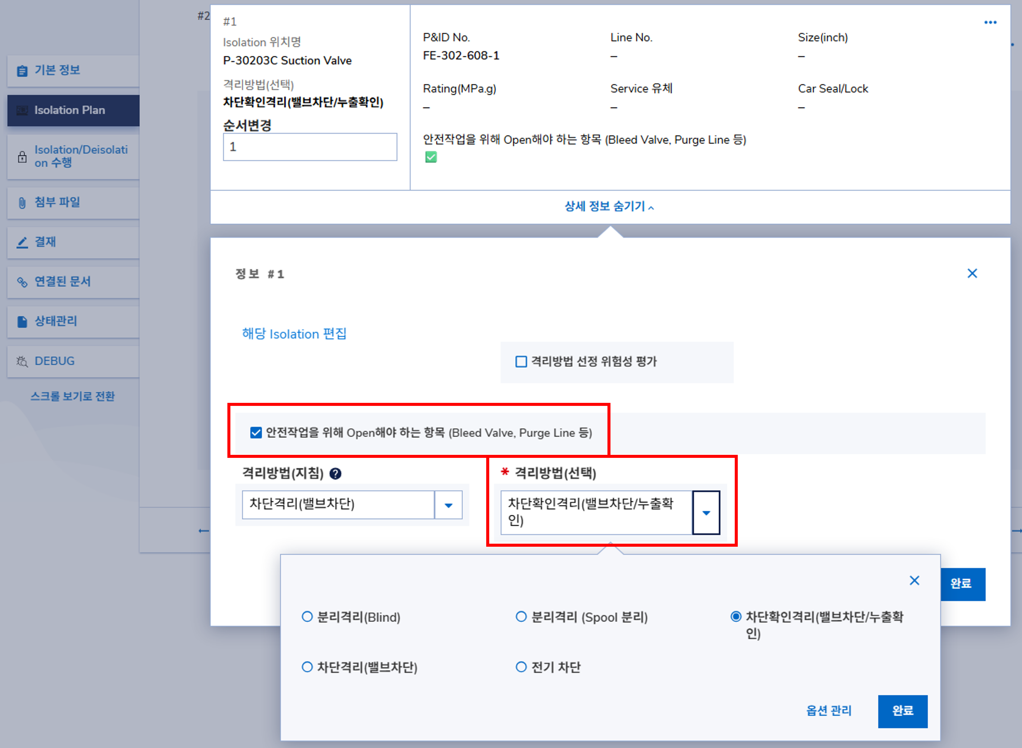Open the three-dots more options menu
Screen dimensions: 1022x748
tap(990, 22)
